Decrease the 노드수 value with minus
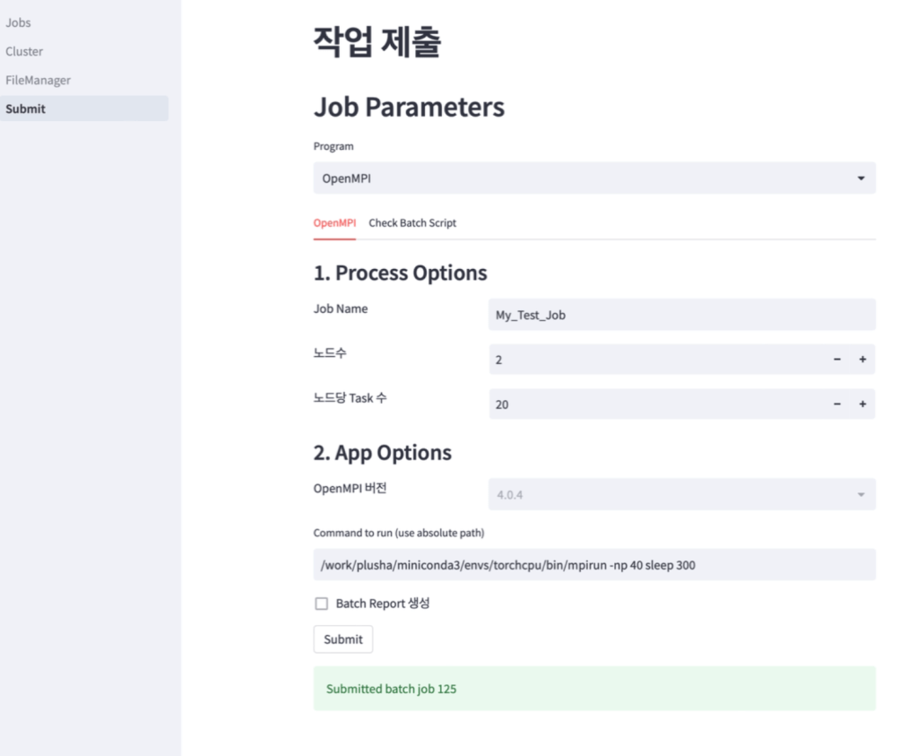The width and height of the screenshot is (918, 756). (x=837, y=360)
